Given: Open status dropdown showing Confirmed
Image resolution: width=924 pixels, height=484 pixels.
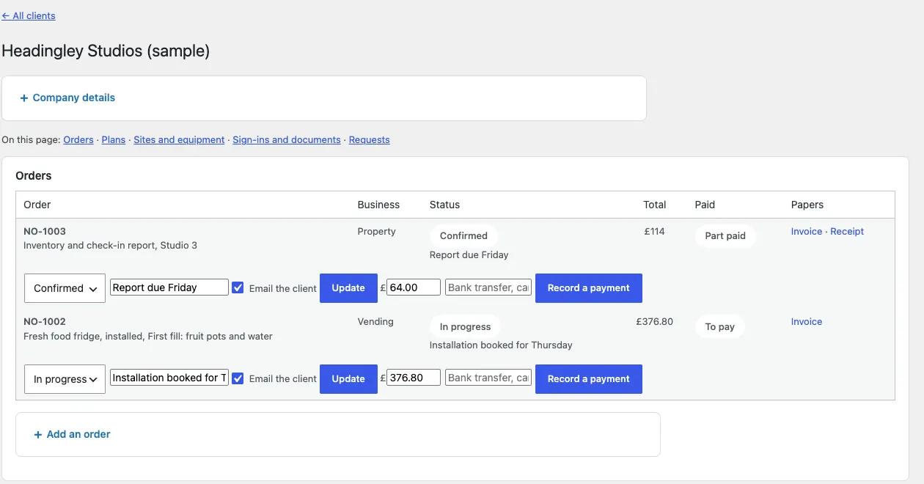Looking at the screenshot, I should (x=65, y=288).
